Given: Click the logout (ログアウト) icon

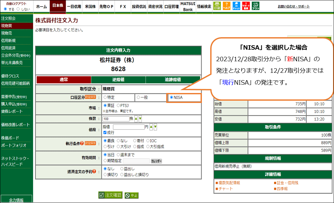Looking at the screenshot, I should [x=256, y=6].
